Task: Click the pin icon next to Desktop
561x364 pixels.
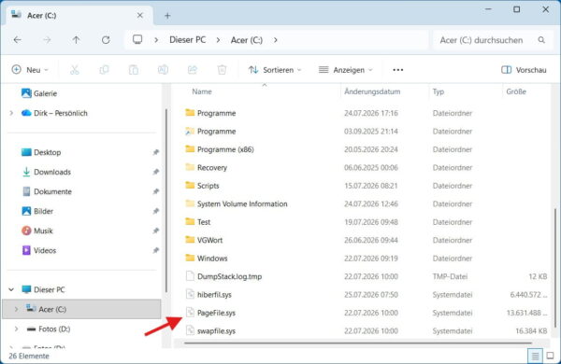Action: (x=155, y=152)
